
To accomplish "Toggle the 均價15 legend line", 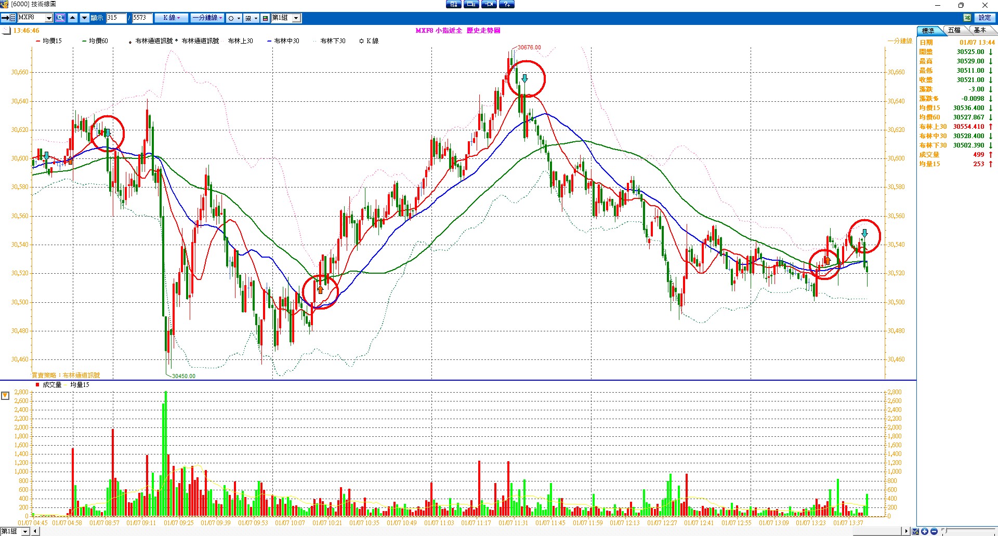I will pyautogui.click(x=49, y=41).
